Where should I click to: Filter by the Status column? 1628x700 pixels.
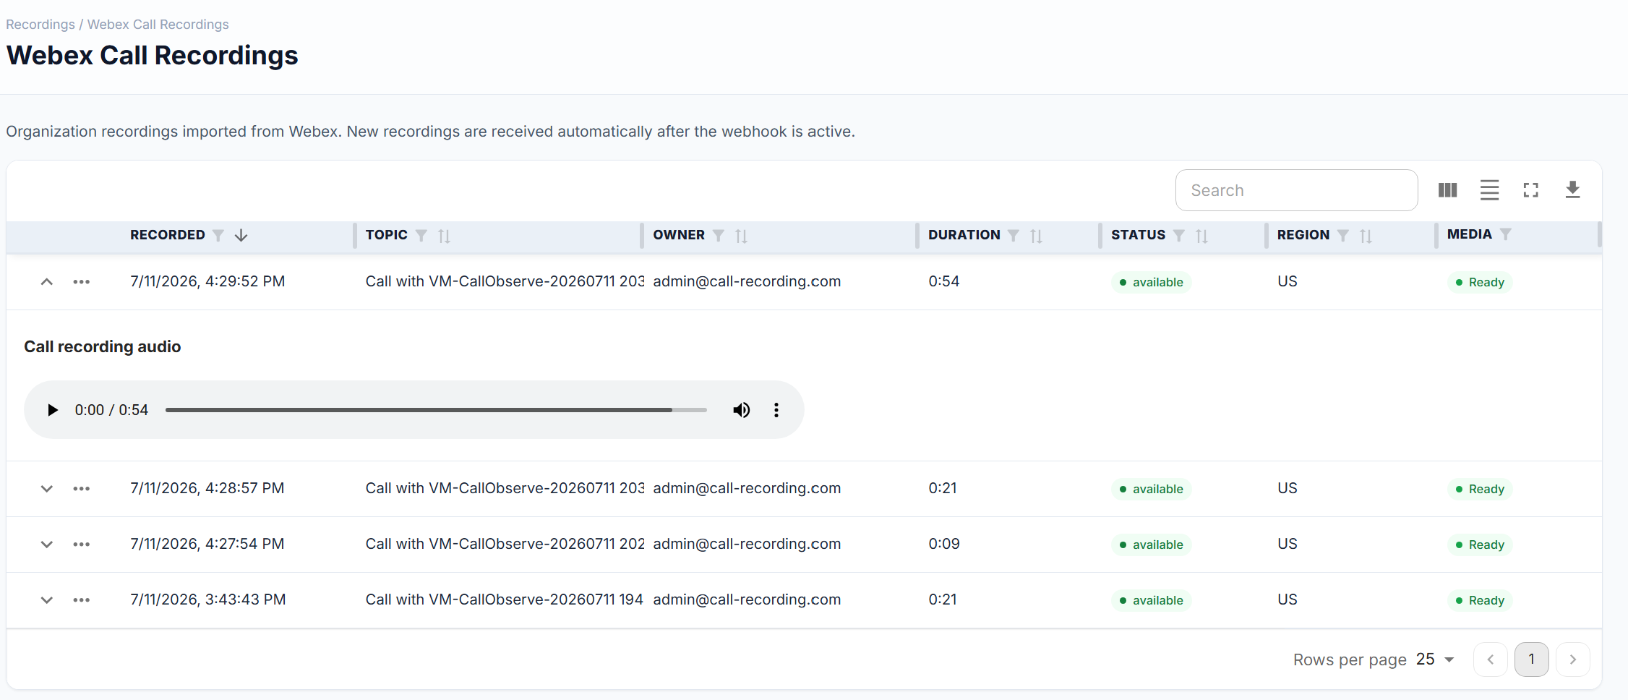pos(1179,236)
